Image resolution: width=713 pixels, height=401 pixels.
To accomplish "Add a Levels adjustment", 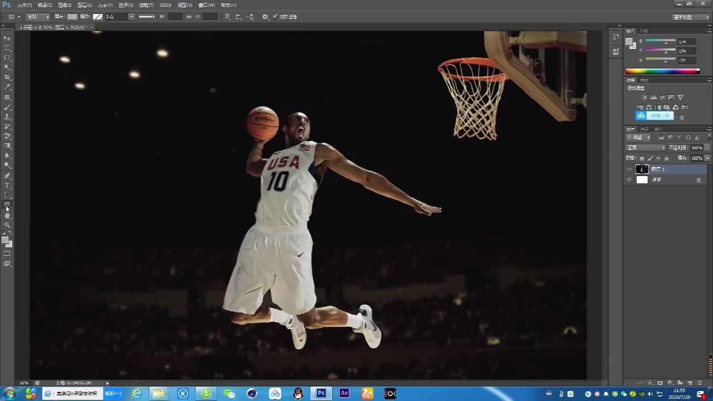I will coord(653,97).
